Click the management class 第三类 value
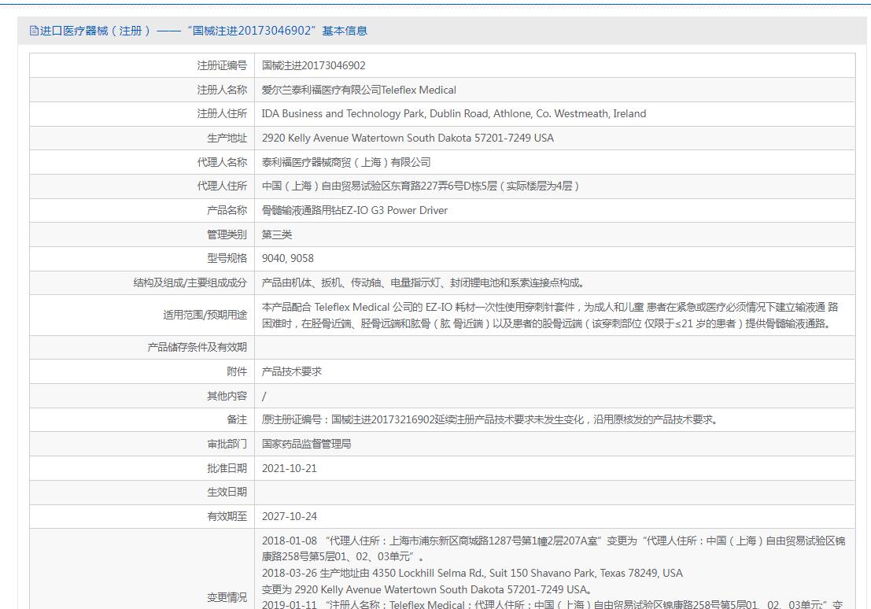This screenshot has width=871, height=609. pyautogui.click(x=277, y=234)
